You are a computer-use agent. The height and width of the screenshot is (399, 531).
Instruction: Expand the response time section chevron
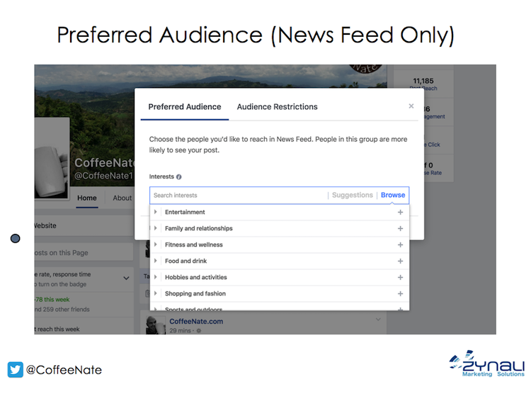pos(126,279)
